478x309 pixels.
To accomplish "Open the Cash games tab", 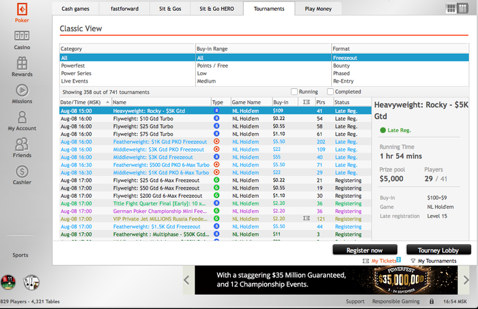I will [x=76, y=9].
